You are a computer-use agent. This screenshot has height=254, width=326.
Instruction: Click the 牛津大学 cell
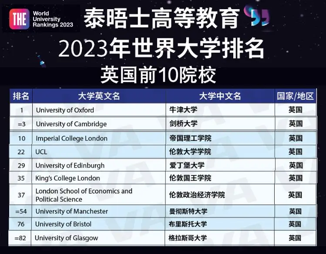220,110
